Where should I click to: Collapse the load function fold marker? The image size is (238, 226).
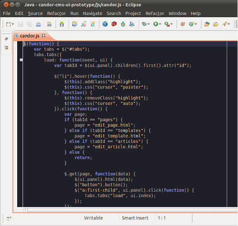point(21,60)
